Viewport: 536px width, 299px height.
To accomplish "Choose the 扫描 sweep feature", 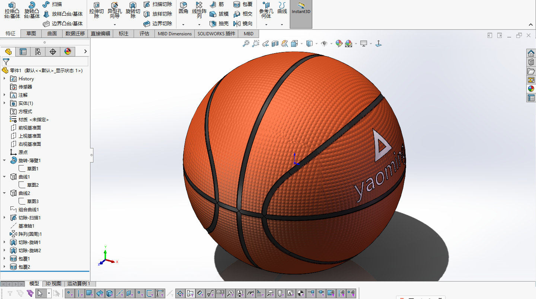I will point(52,4).
